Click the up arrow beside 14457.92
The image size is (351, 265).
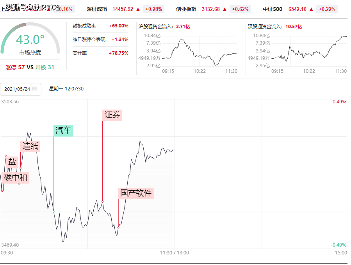click(x=138, y=9)
